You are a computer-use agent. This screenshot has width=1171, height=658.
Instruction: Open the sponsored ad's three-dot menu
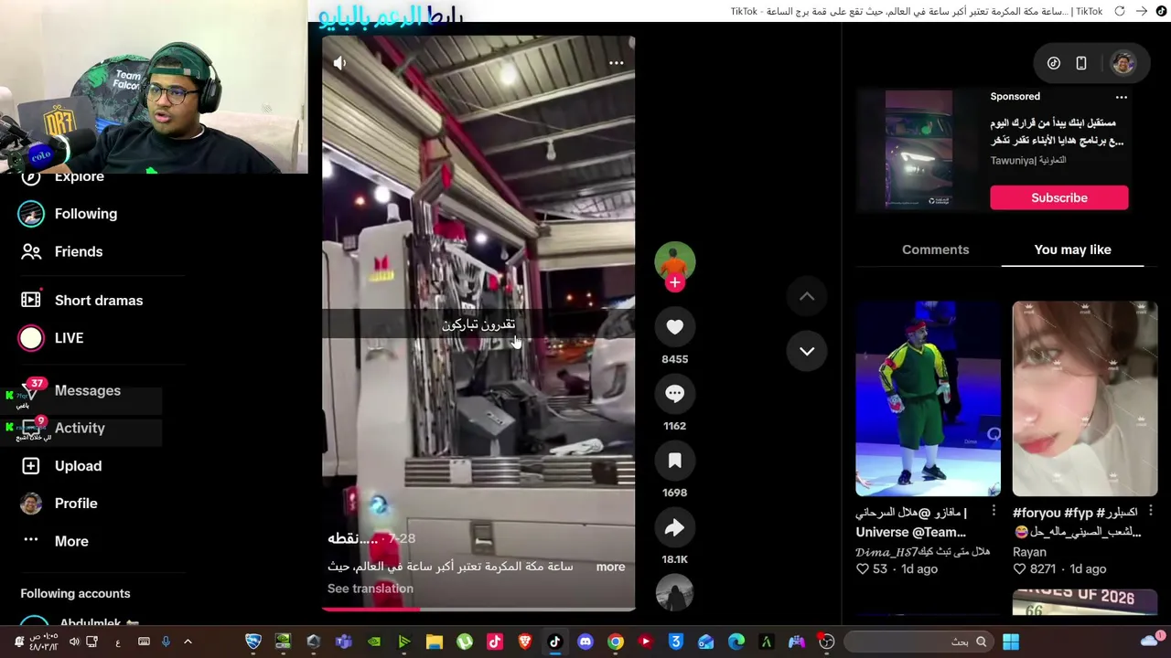[x=1122, y=97]
